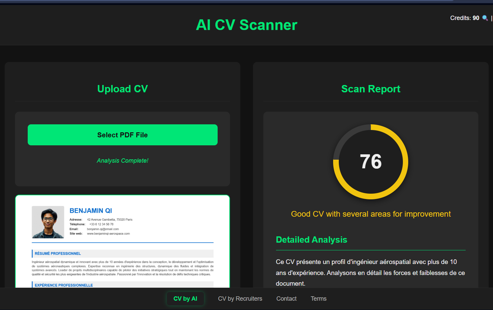The image size is (493, 310).
Task: Click the Upload CV heading
Action: click(x=122, y=89)
